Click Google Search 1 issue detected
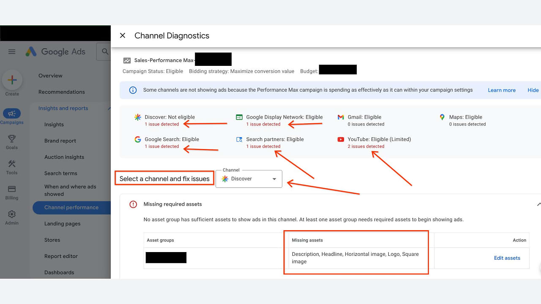The height and width of the screenshot is (304, 541). coord(162,147)
